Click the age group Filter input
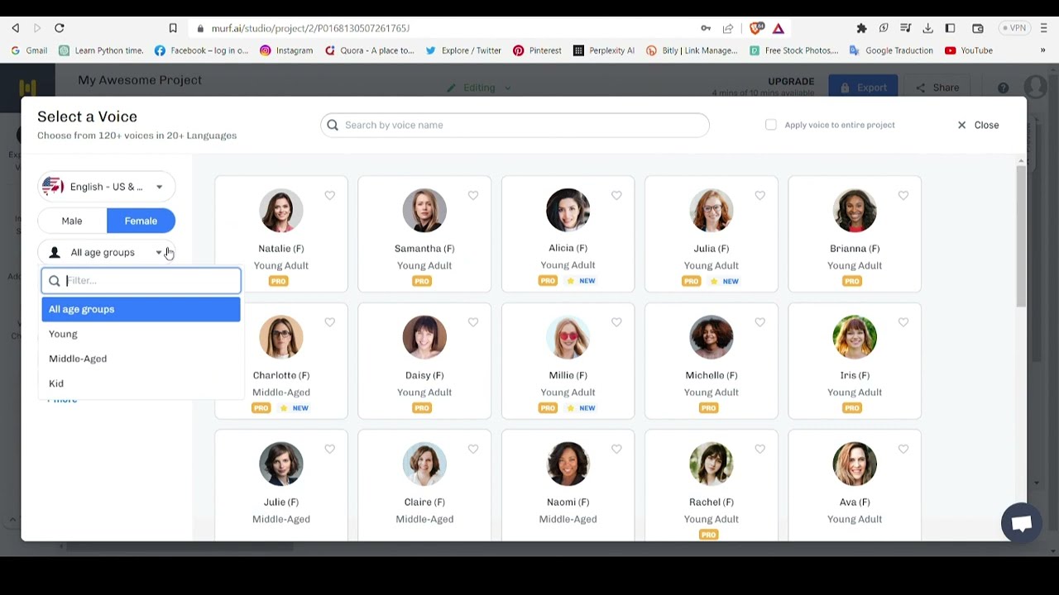 [141, 281]
